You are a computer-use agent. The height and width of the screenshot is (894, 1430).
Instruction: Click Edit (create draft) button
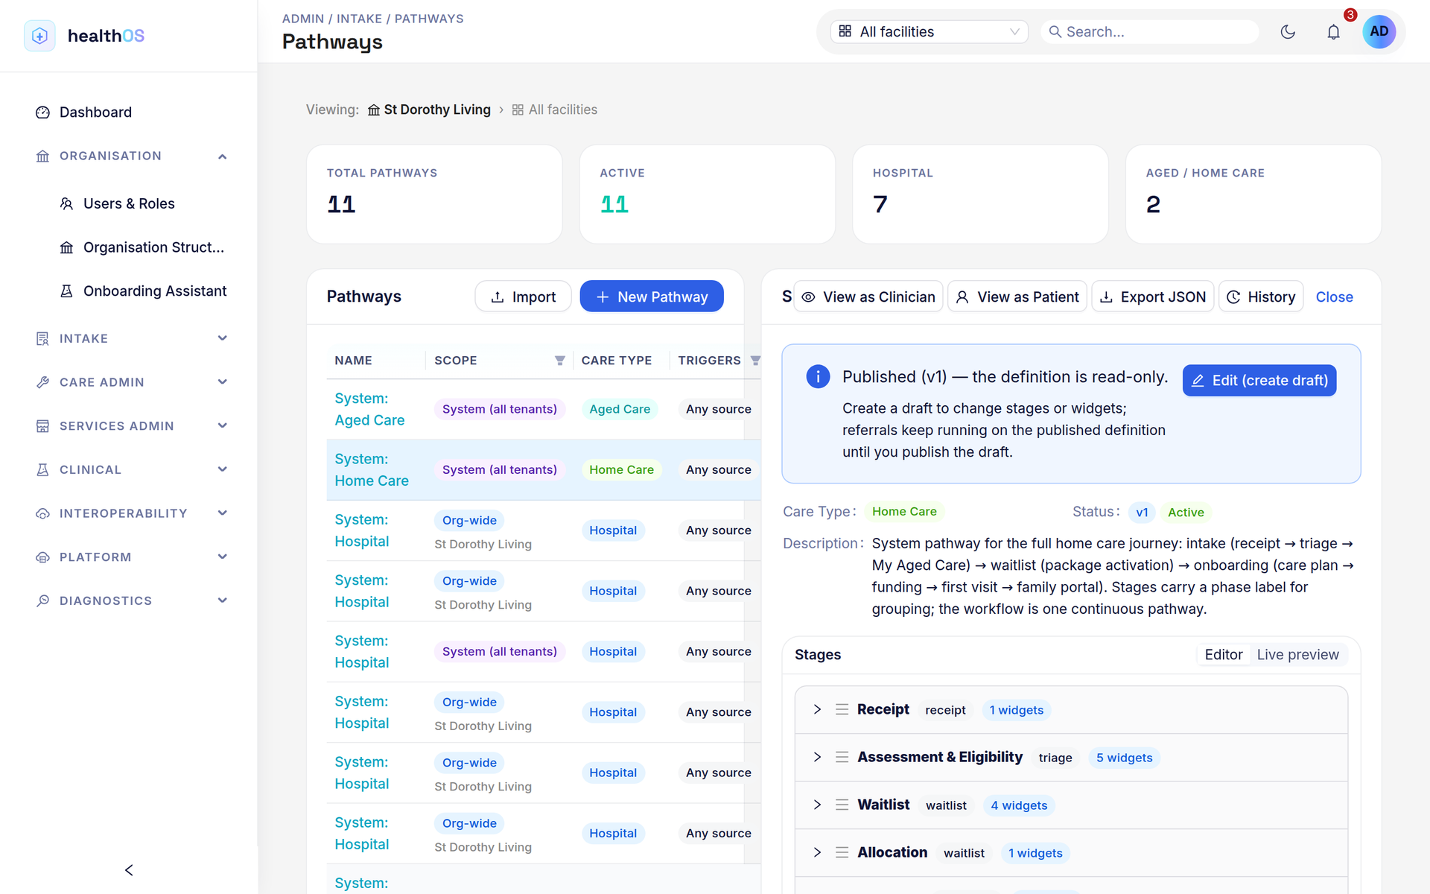tap(1259, 380)
